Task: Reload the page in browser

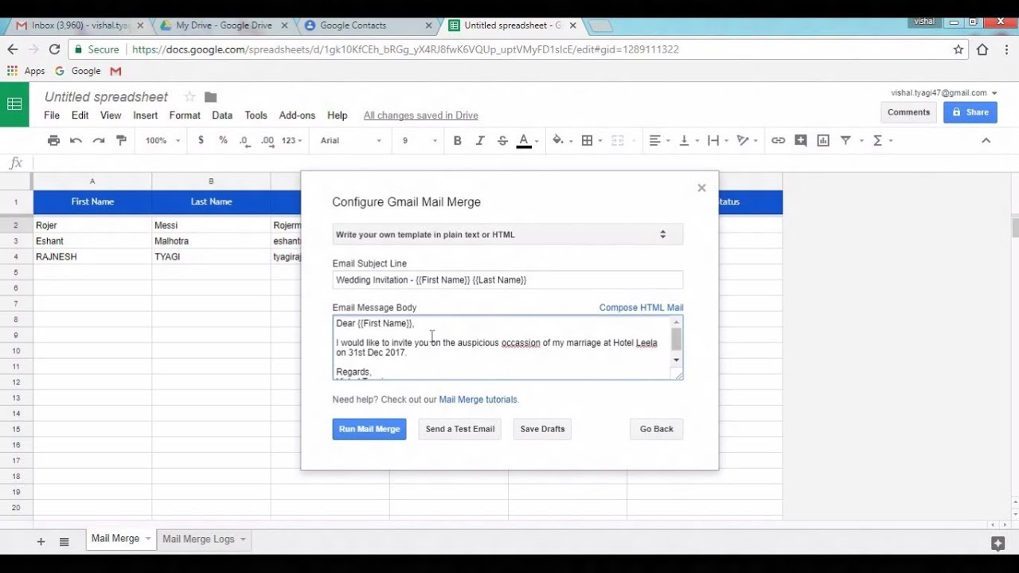Action: (x=54, y=49)
